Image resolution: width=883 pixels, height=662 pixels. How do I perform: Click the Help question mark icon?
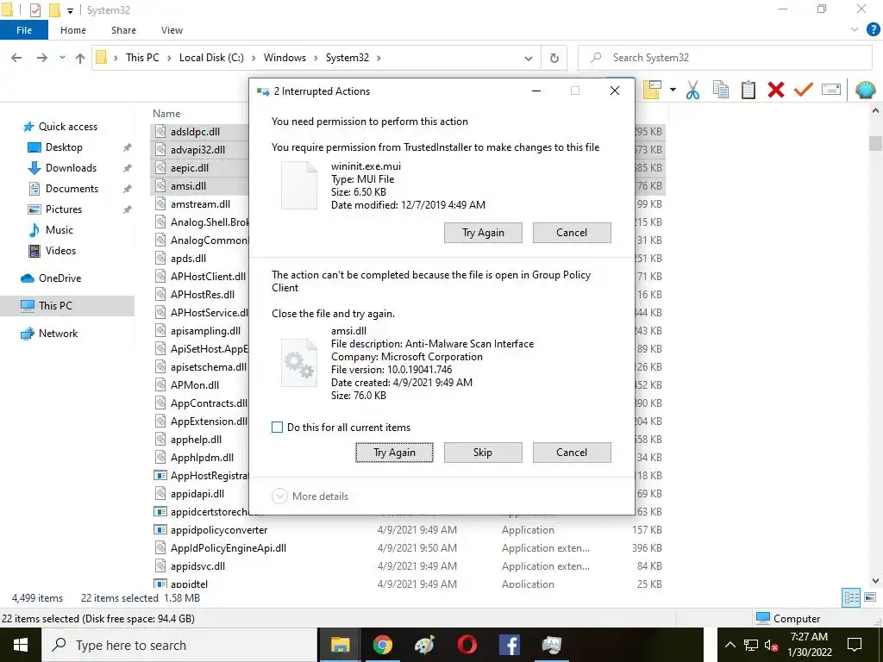tap(873, 30)
